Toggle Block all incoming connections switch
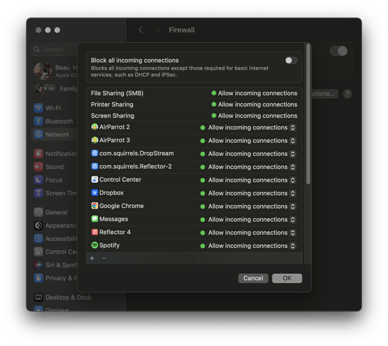The height and width of the screenshot is (346, 388). (x=291, y=60)
